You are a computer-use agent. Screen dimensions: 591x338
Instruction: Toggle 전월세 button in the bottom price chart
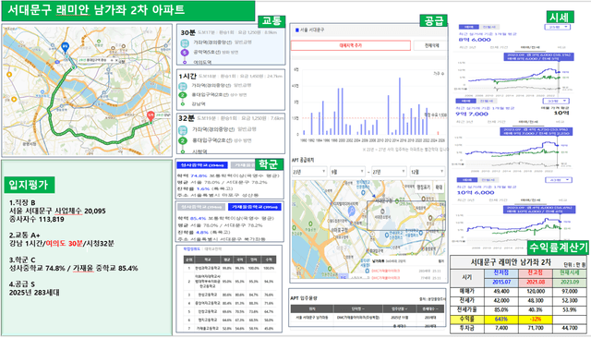(488, 180)
